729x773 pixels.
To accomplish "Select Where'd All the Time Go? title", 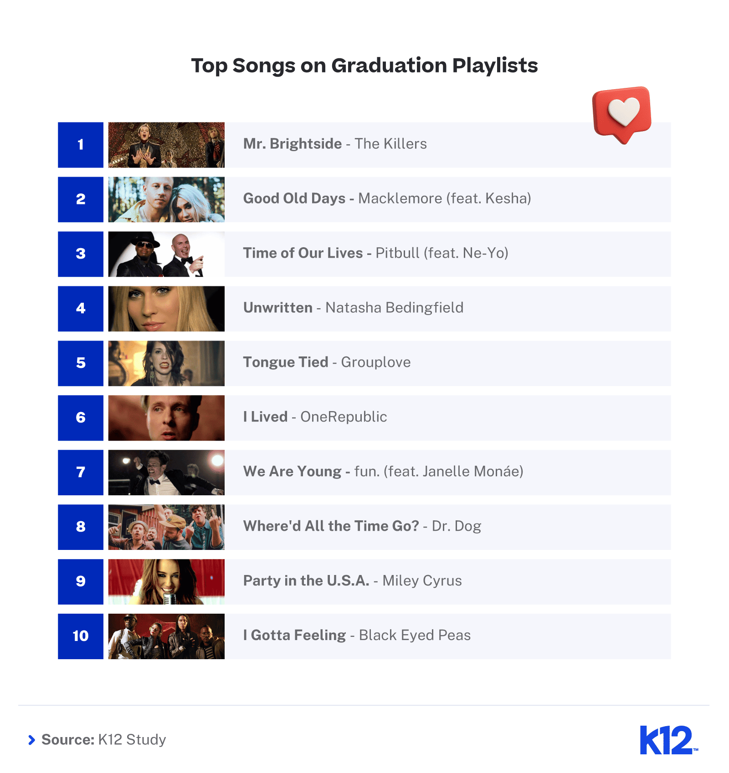I will pyautogui.click(x=331, y=526).
